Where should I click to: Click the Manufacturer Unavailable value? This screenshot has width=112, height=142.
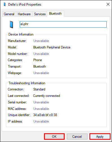pos(41,41)
